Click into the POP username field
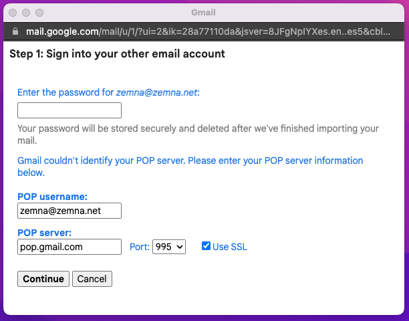 click(70, 211)
